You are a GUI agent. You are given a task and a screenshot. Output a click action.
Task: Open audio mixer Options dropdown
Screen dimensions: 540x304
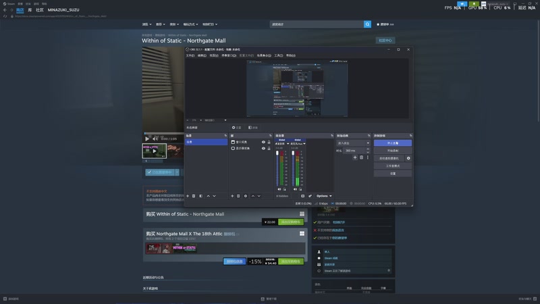[x=324, y=196]
